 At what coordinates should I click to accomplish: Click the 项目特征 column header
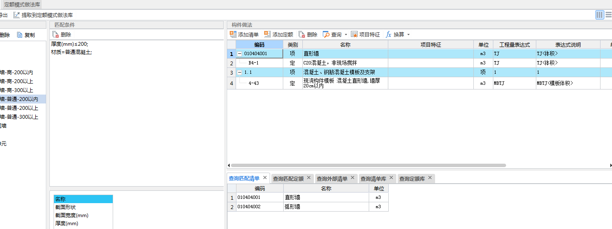(430, 45)
